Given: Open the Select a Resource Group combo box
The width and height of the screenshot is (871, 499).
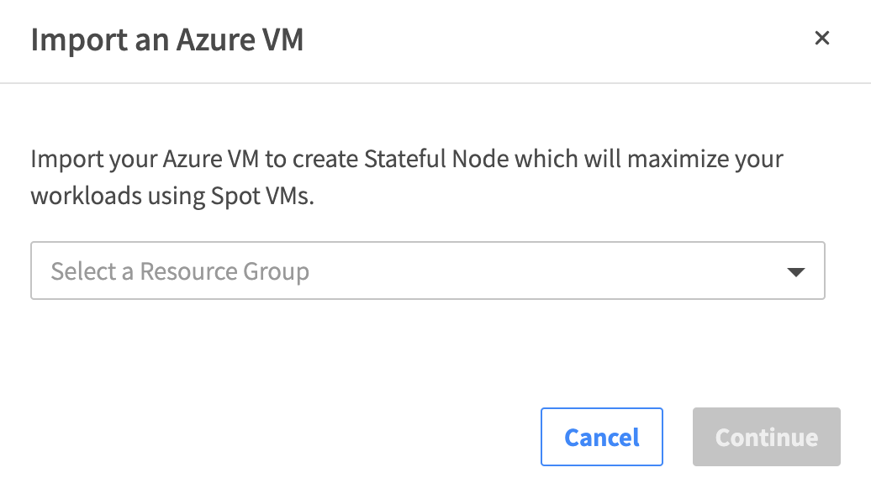Looking at the screenshot, I should coord(427,271).
